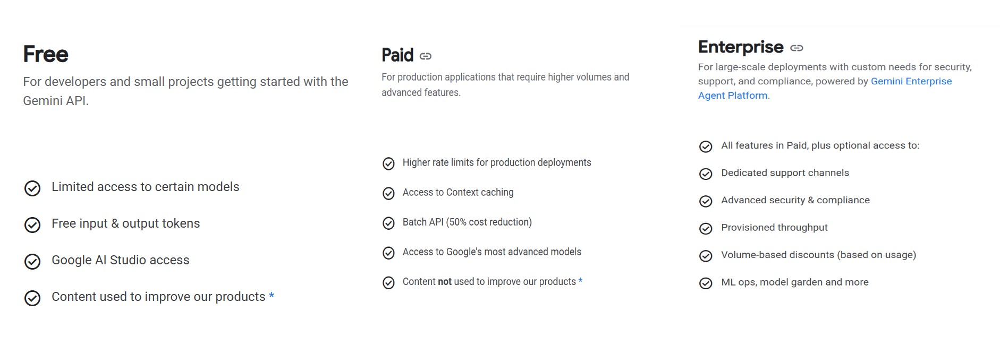Click 'Content not used to improve our products' text
Image resolution: width=1000 pixels, height=354 pixels.
pyautogui.click(x=489, y=281)
